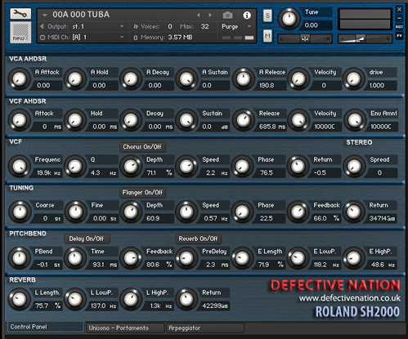Toggle the PV button in the header
Image resolution: width=408 pixels, height=339 pixels.
(399, 36)
